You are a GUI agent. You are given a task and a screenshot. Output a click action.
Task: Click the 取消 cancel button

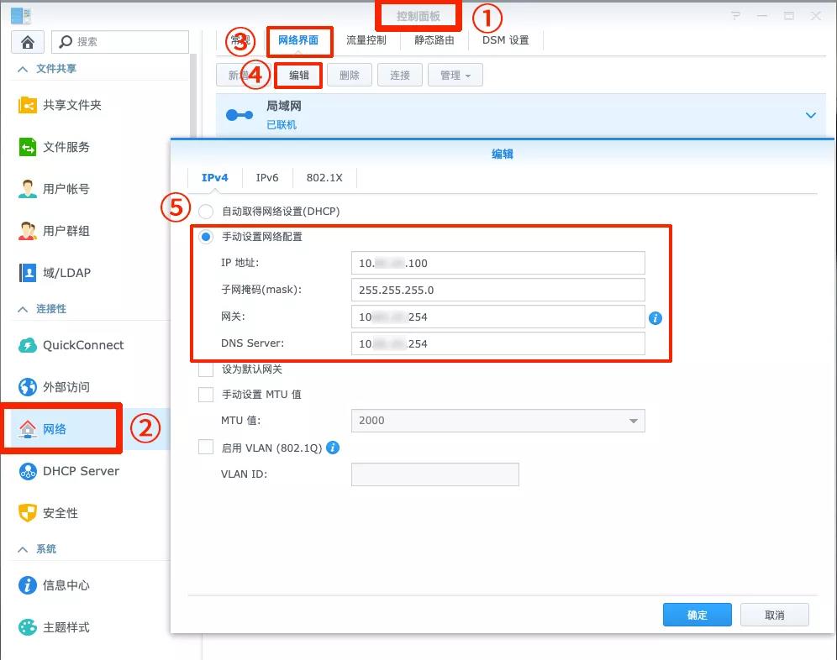[775, 615]
